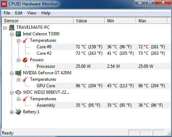Collapse the NVIDIA GeForce GT 420M node
172x137 pixels.
(12, 73)
